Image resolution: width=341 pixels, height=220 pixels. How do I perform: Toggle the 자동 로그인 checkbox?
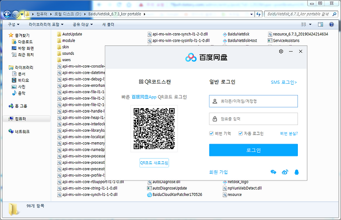pyautogui.click(x=241, y=133)
